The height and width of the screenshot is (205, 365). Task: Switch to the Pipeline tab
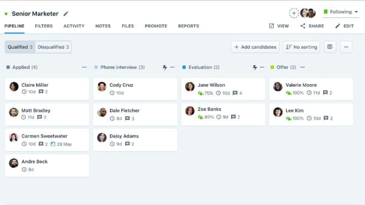14,26
